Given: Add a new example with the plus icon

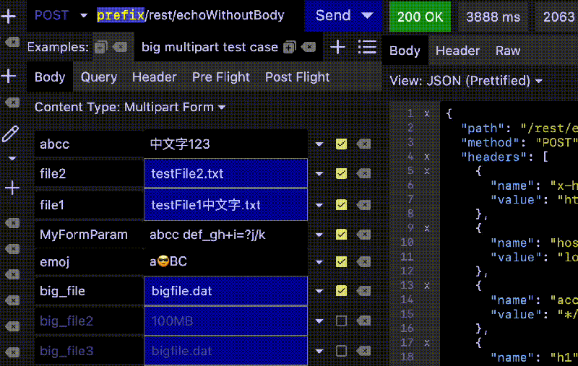Looking at the screenshot, I should 337,47.
